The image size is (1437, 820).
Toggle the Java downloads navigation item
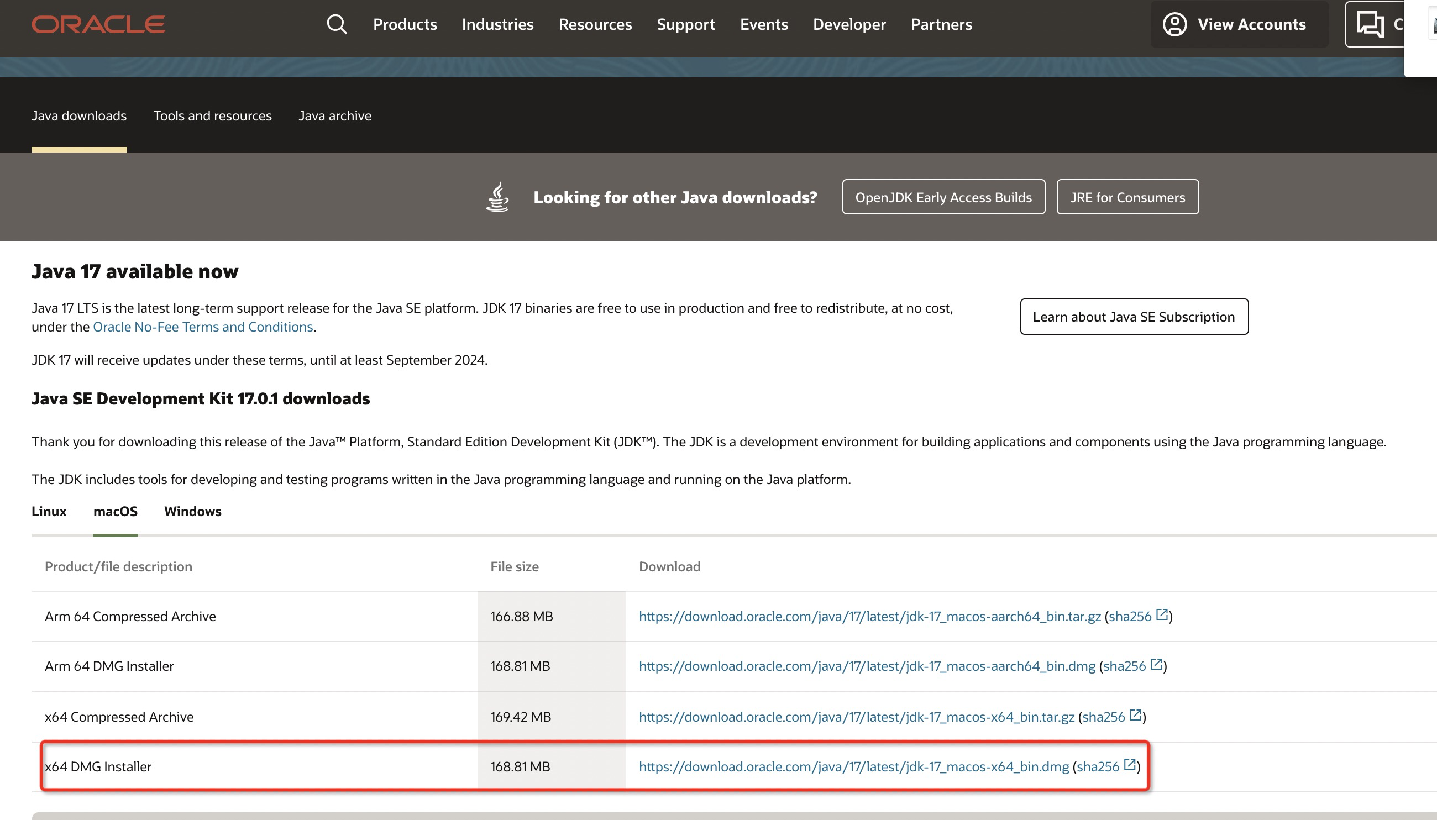point(79,115)
